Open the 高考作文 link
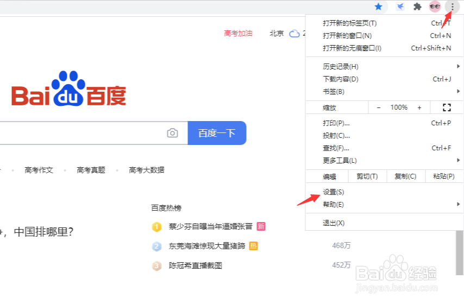Viewport: 464px width, 304px height. pos(39,170)
